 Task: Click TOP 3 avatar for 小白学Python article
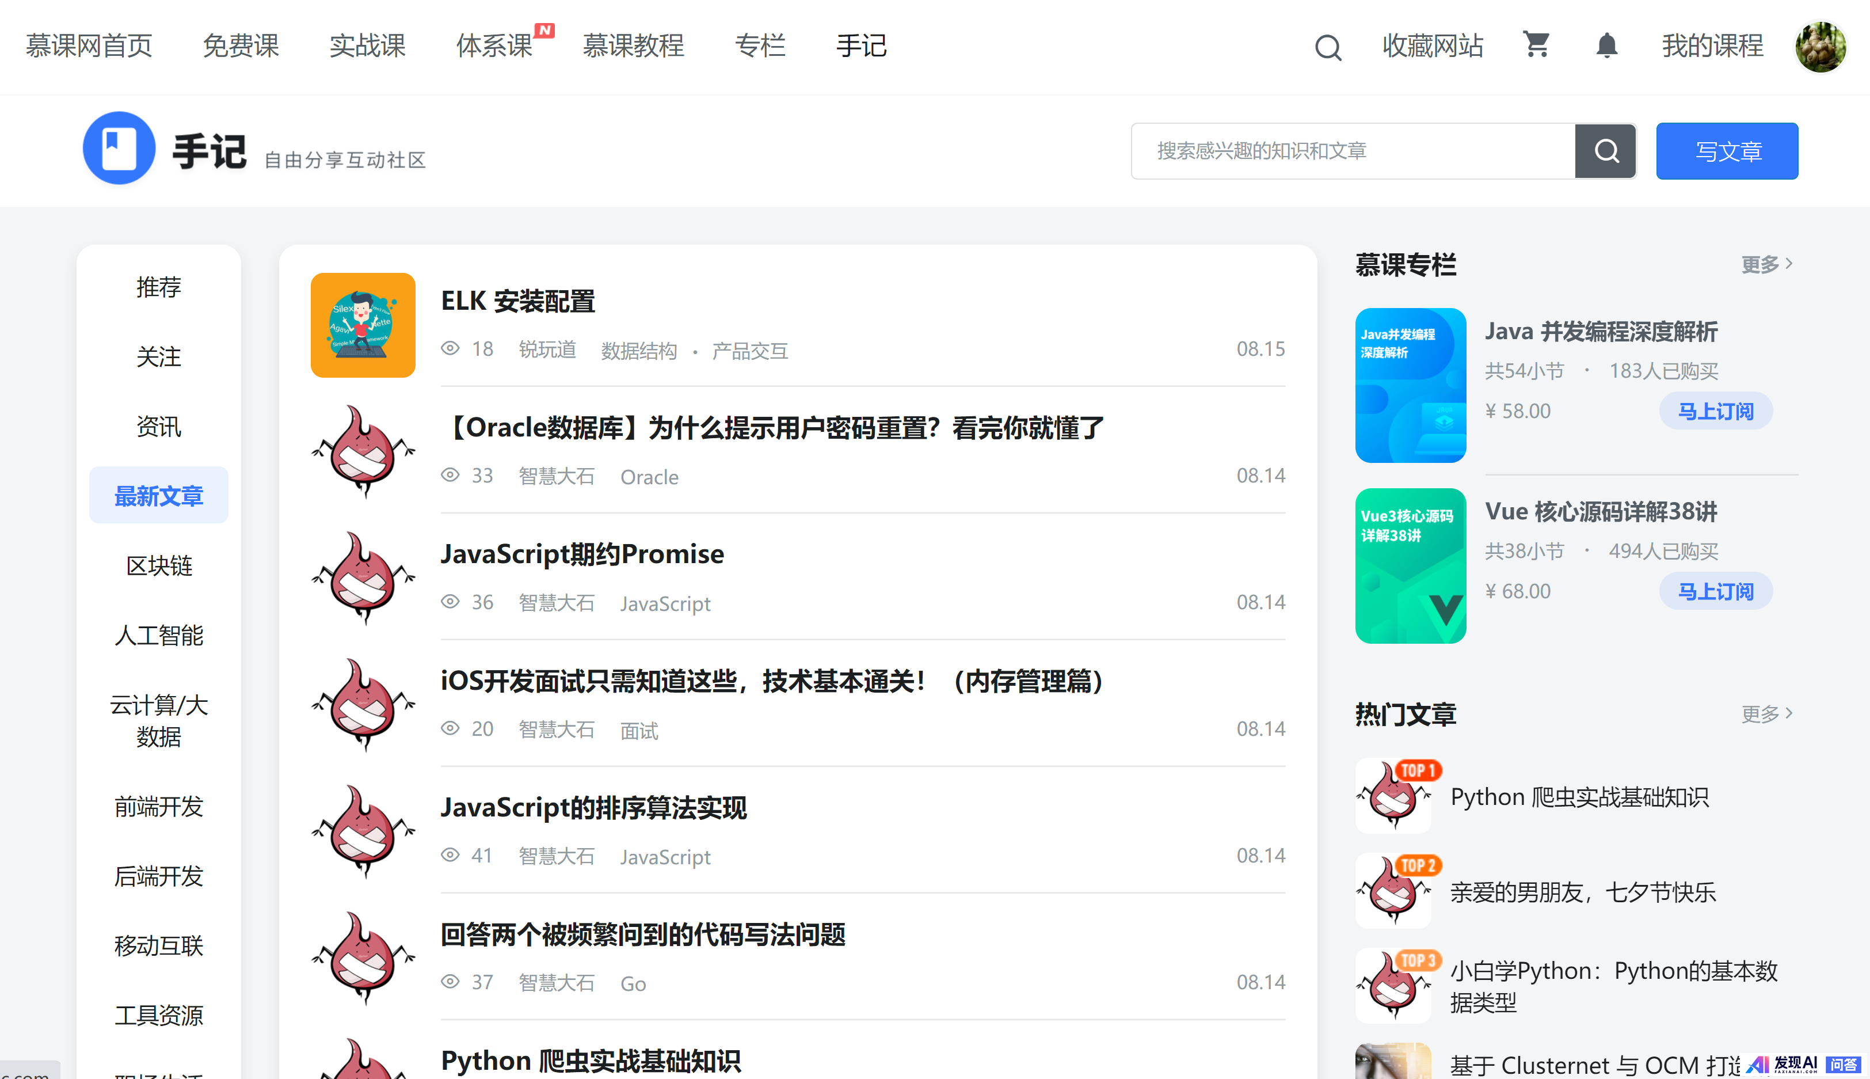1393,985
